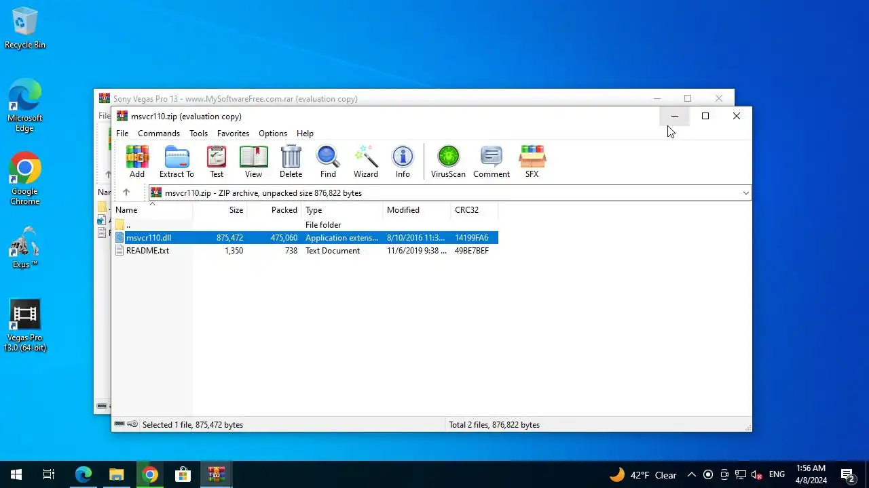Click WinRAR icon in msvcr110.zip title bar
869x488 pixels.
tap(122, 116)
